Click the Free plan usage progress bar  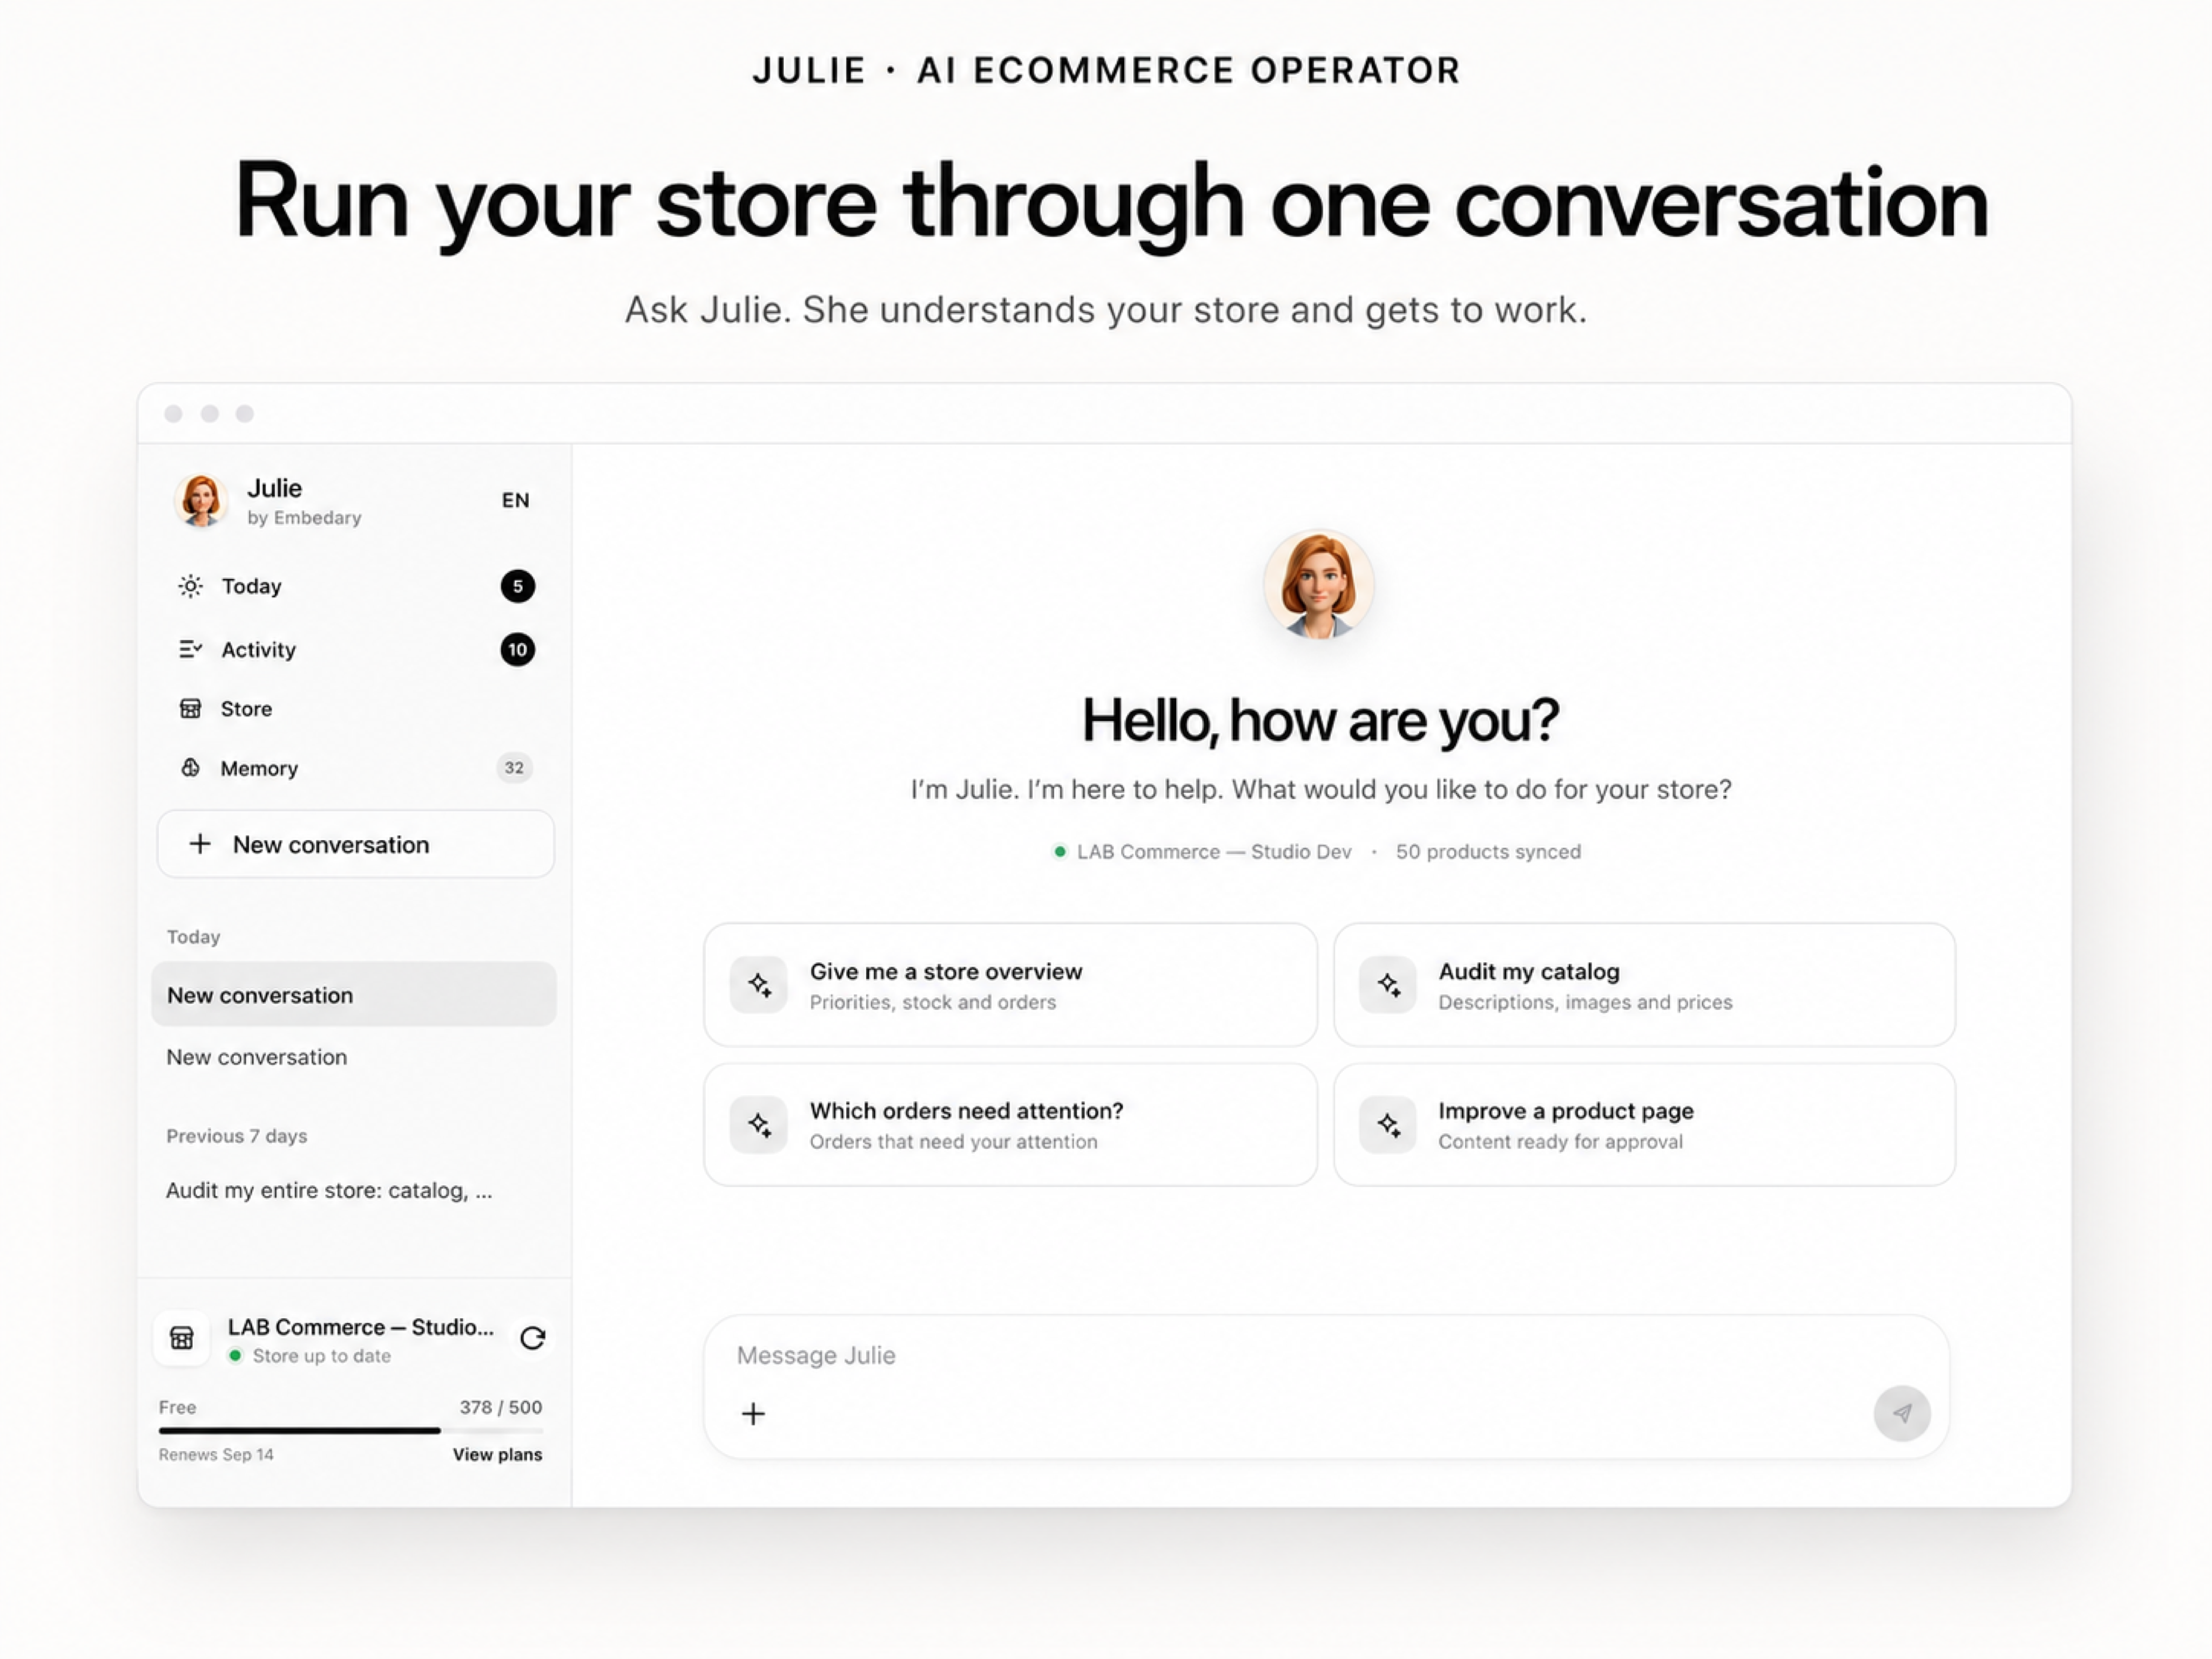pos(350,1431)
